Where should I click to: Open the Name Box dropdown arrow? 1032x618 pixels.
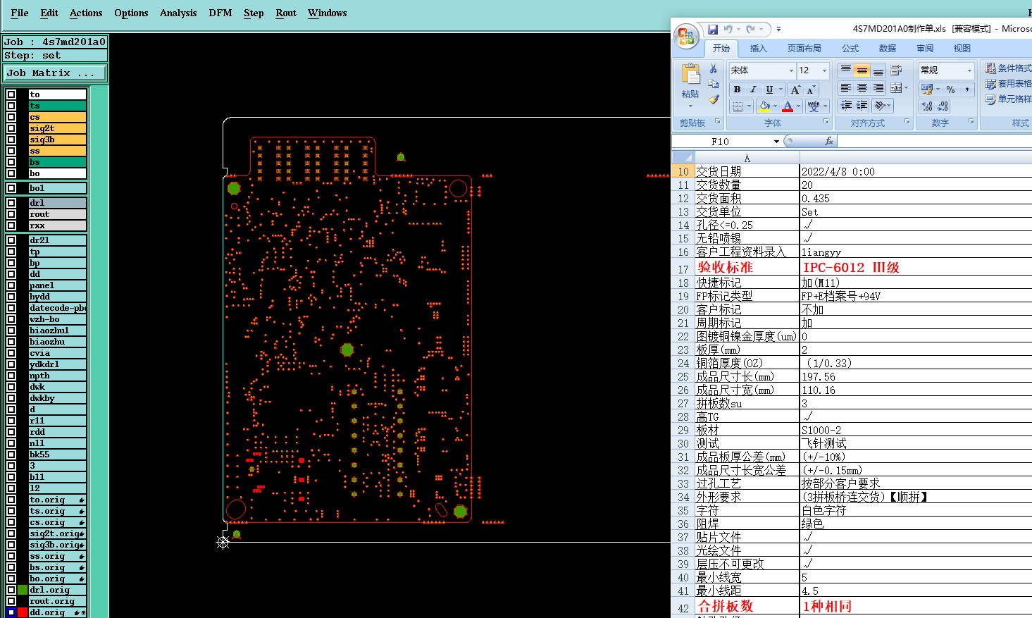point(776,142)
